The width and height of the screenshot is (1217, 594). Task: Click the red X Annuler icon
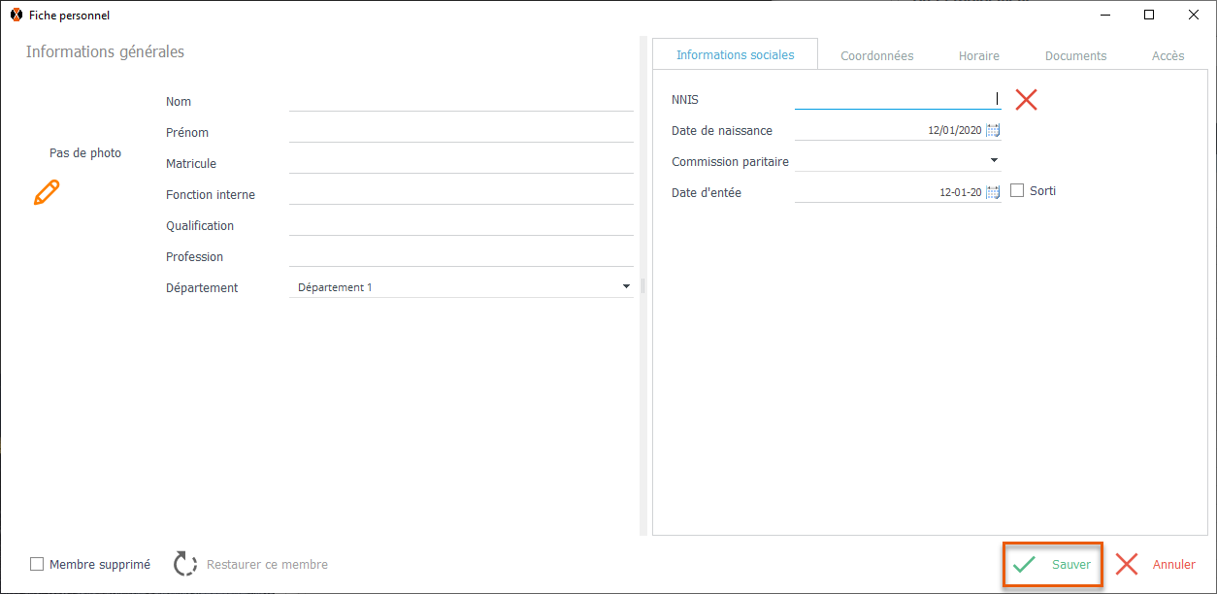click(1127, 564)
